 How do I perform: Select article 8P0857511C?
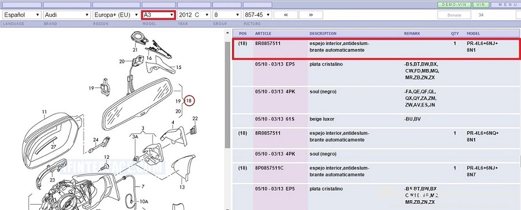(x=269, y=168)
